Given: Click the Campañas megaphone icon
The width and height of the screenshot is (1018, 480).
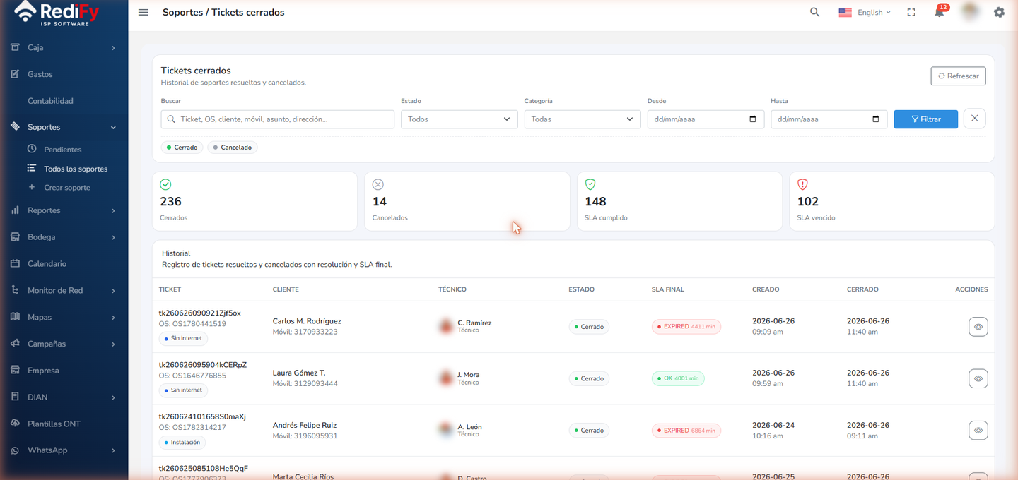Looking at the screenshot, I should pos(15,344).
